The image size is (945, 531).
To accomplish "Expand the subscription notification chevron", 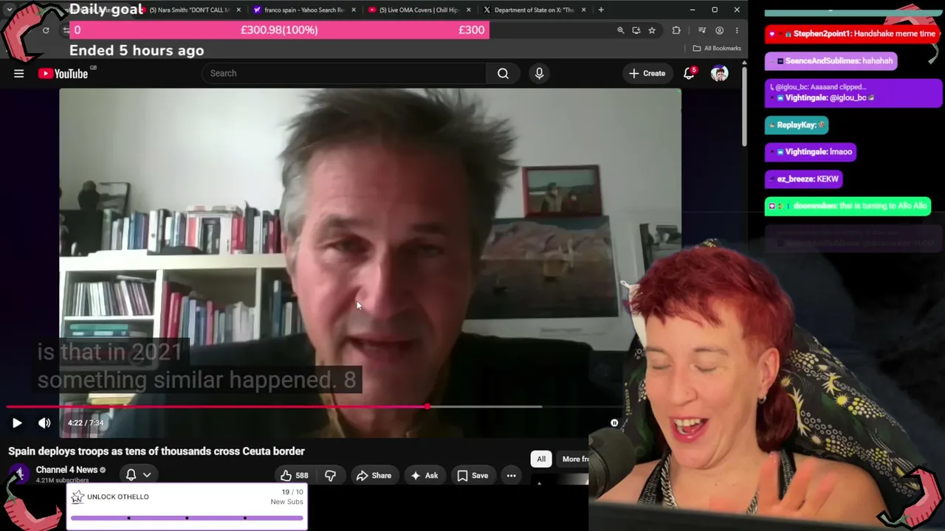I will click(x=147, y=475).
